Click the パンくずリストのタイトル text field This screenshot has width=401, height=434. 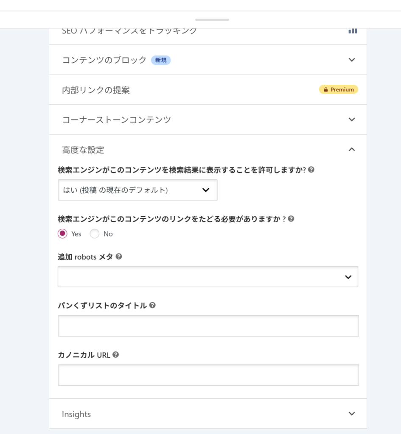click(x=208, y=326)
